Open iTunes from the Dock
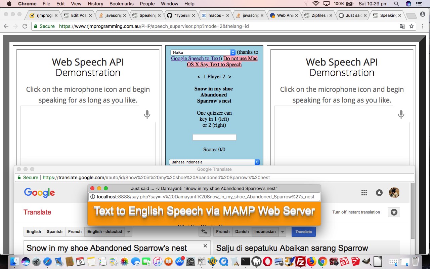The image size is (430, 269). 158,261
